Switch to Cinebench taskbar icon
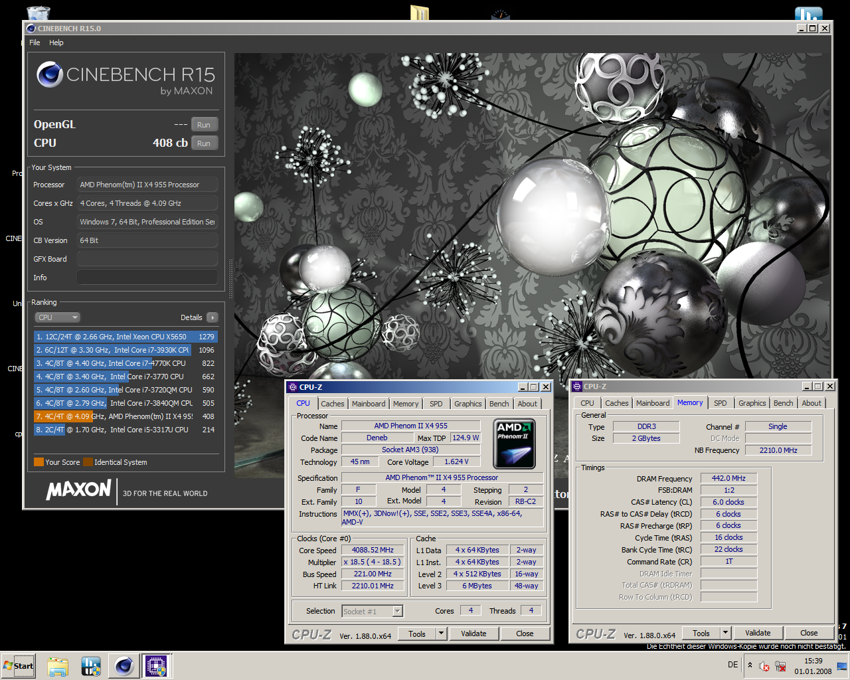Image resolution: width=850 pixels, height=680 pixels. point(124,666)
